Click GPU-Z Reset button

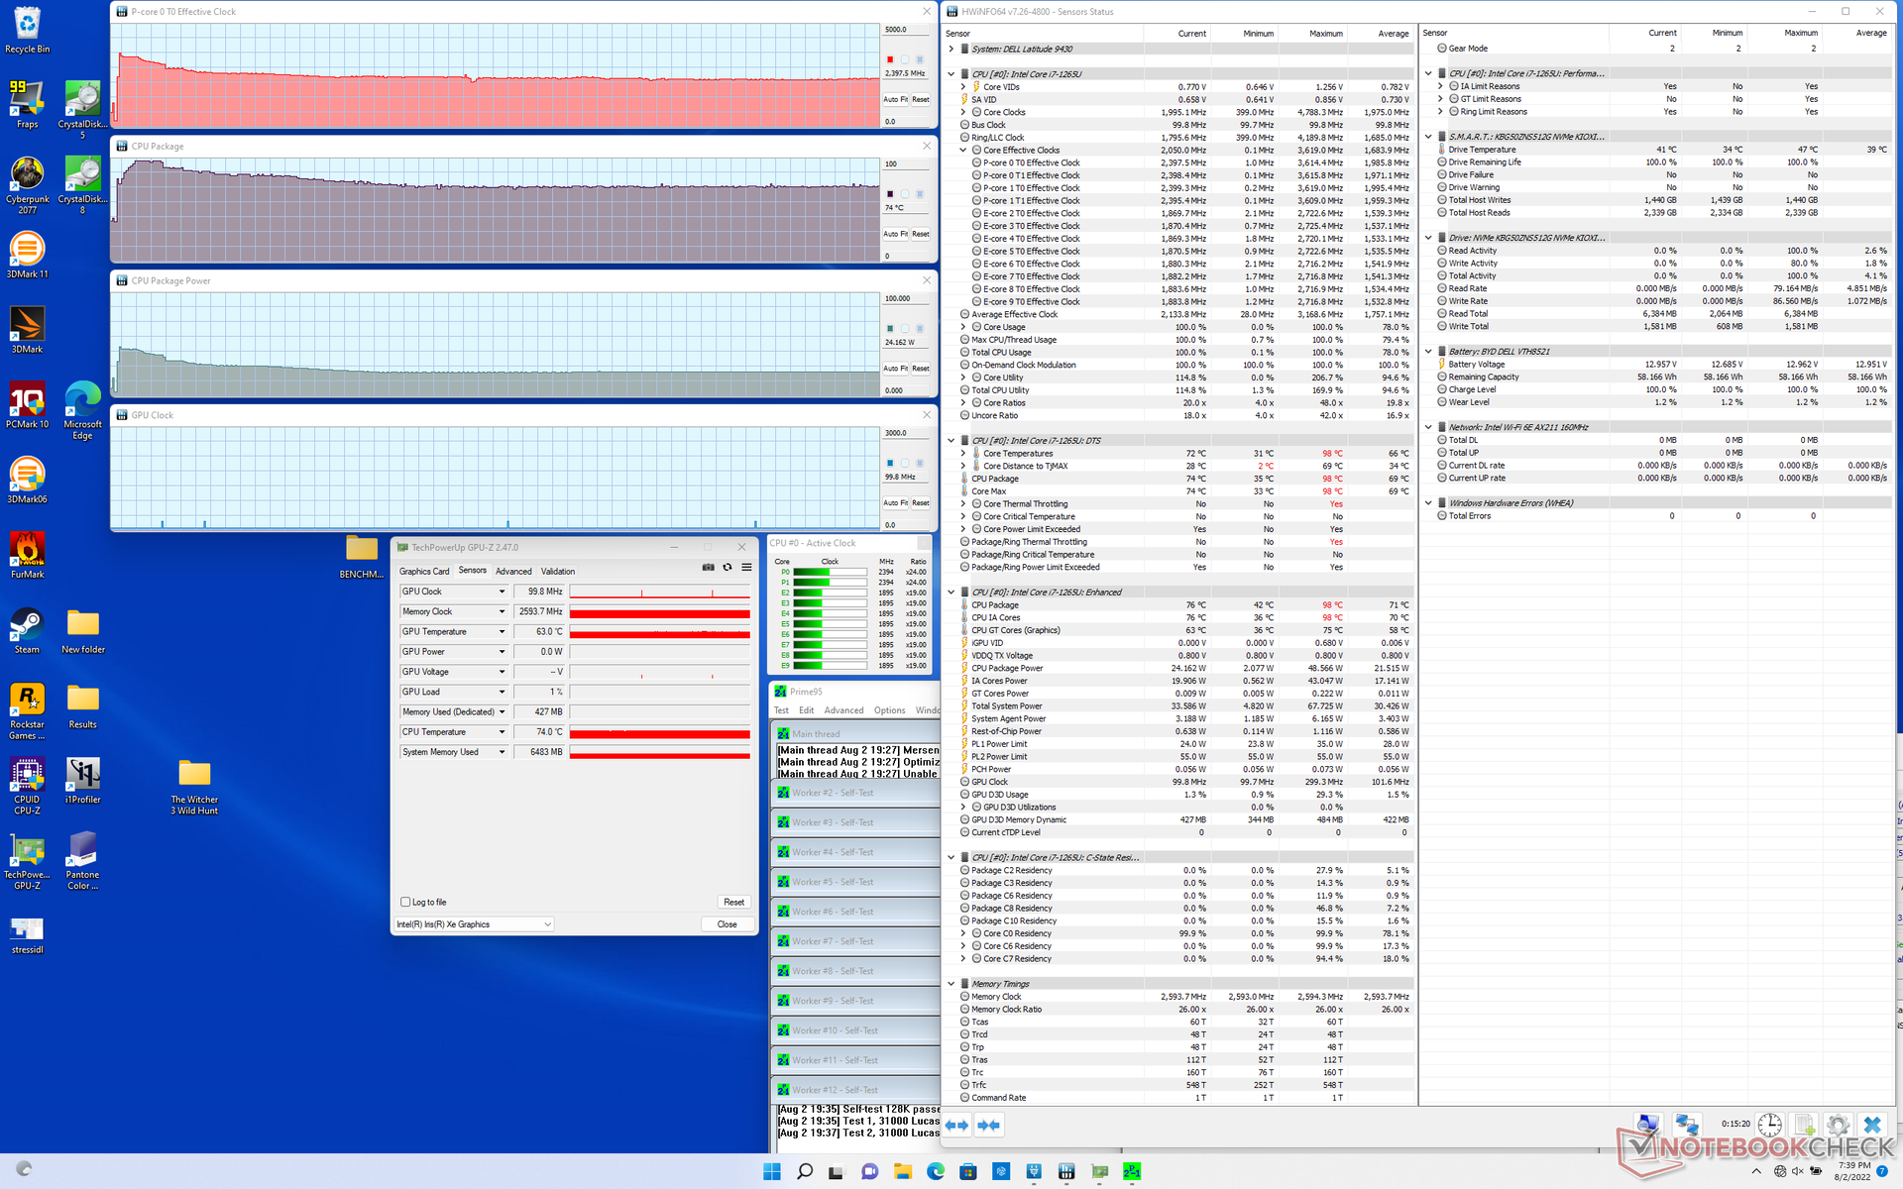[x=733, y=902]
